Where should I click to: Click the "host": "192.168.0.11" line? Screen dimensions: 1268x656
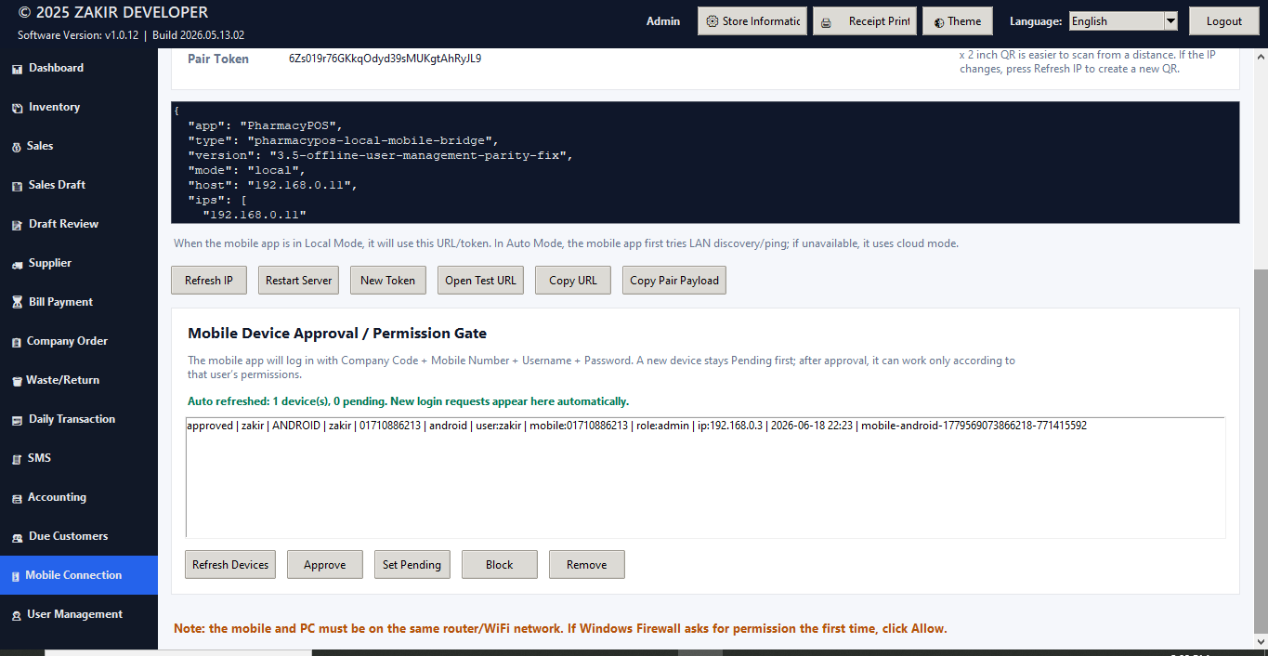(272, 185)
